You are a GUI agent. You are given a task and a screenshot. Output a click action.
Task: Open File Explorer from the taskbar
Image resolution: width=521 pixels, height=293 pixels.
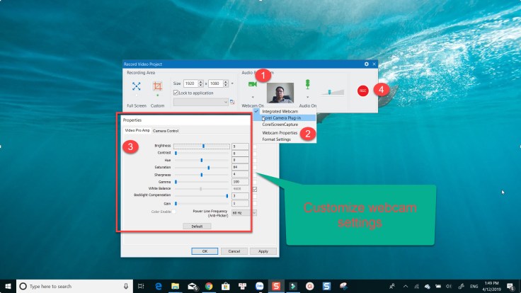[175, 286]
